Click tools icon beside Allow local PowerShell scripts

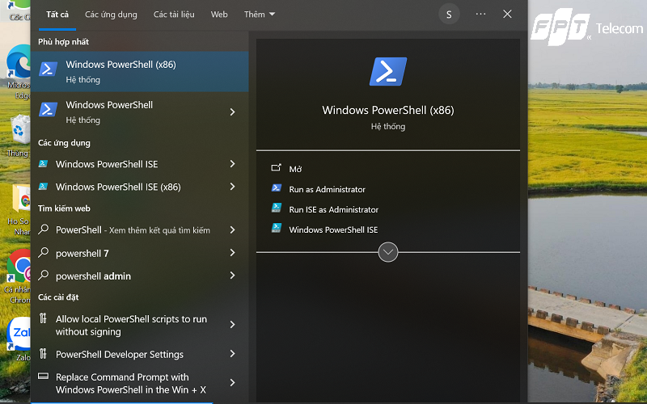tap(43, 318)
